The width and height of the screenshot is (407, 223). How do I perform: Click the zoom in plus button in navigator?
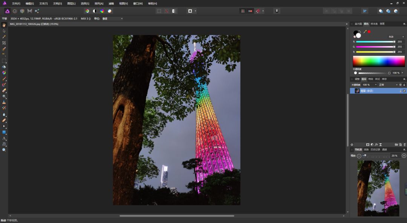(x=404, y=155)
